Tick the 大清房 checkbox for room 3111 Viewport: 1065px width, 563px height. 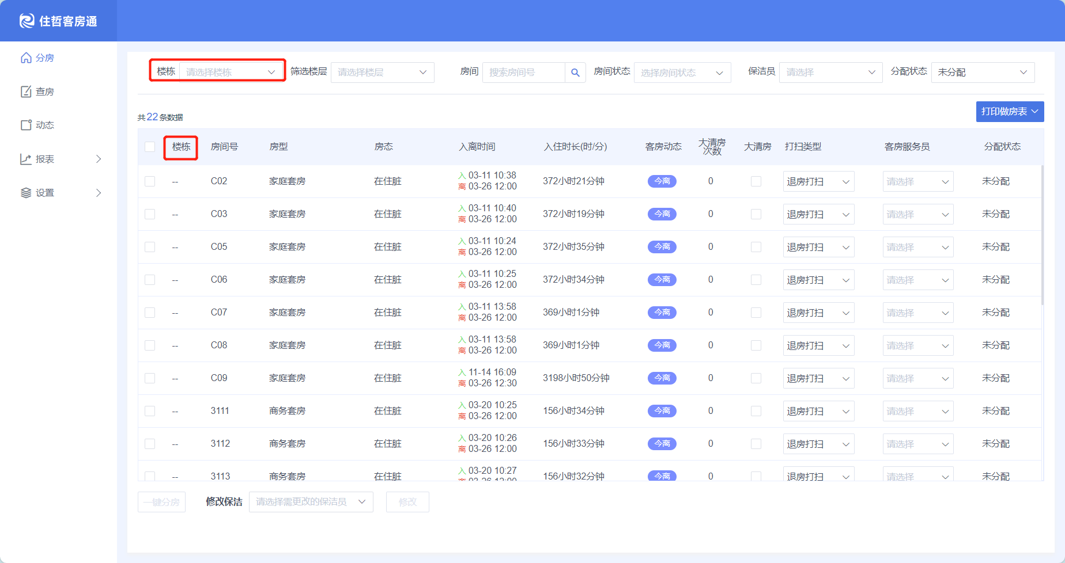[x=756, y=411]
